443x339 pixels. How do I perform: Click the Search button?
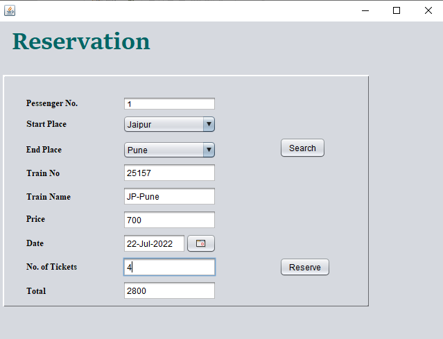302,148
